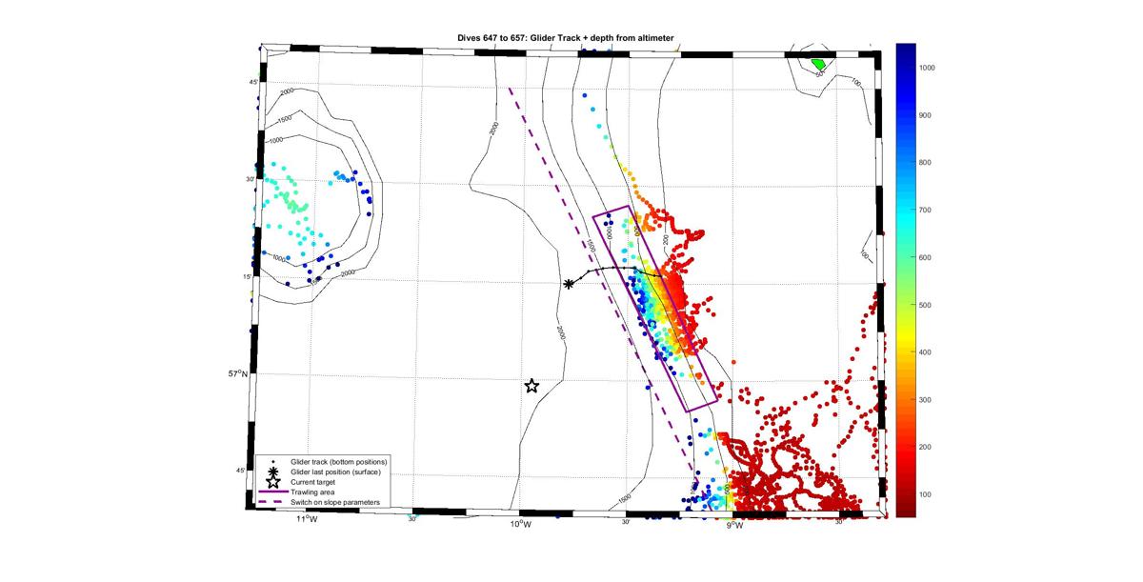
Task: Click the 57°N latitude axis label
Action: point(237,374)
